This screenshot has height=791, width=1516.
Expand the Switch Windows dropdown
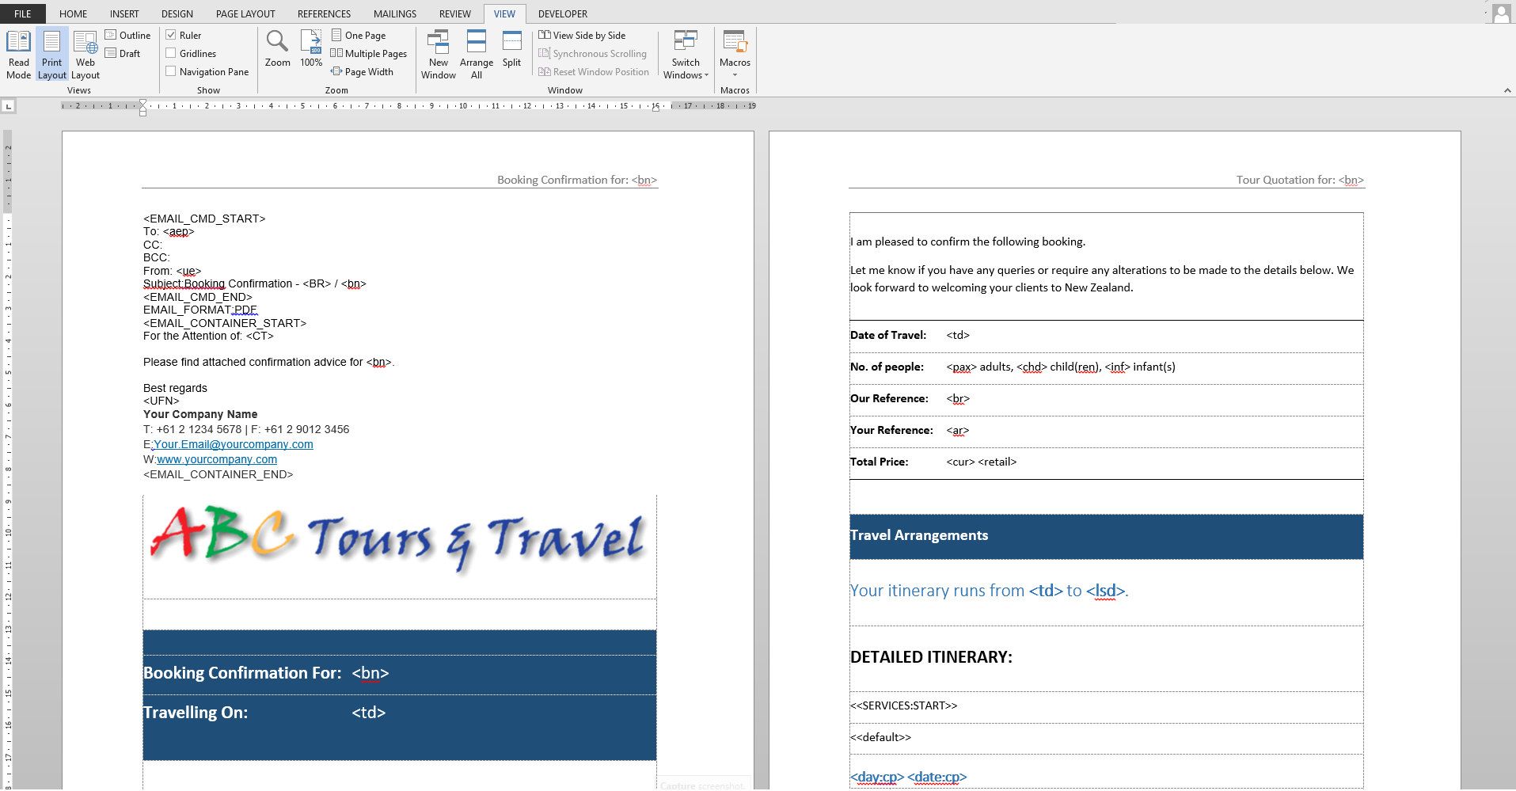click(686, 54)
